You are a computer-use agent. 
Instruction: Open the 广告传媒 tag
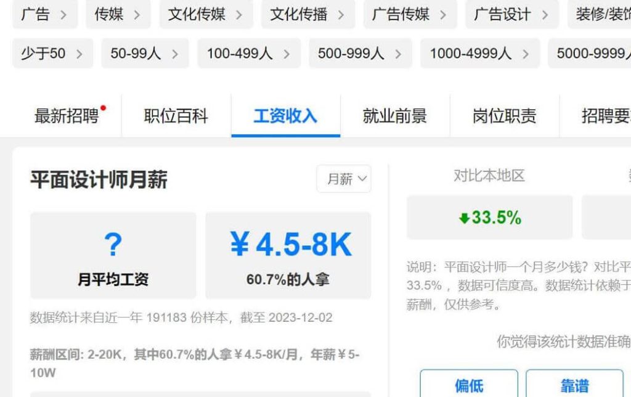click(x=410, y=15)
